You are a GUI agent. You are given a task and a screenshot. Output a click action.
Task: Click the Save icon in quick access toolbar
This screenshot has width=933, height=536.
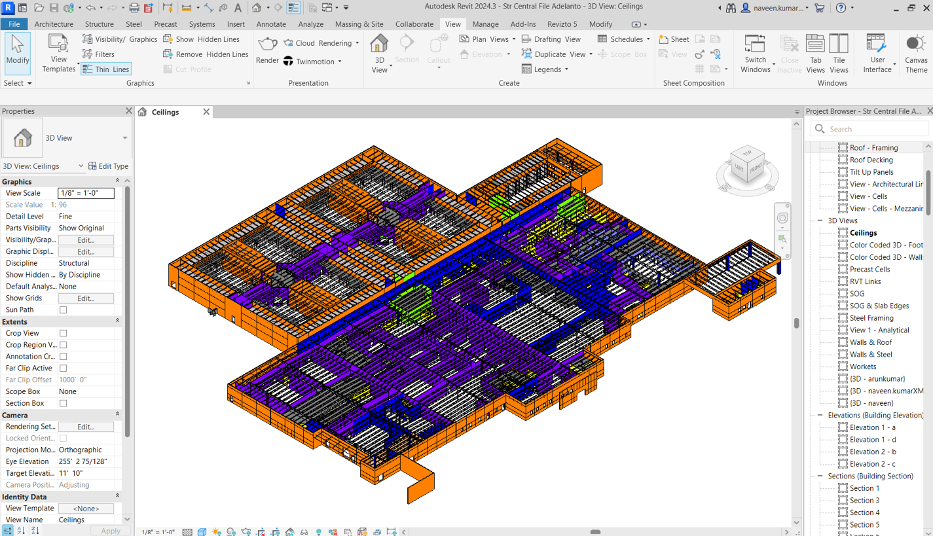click(54, 8)
